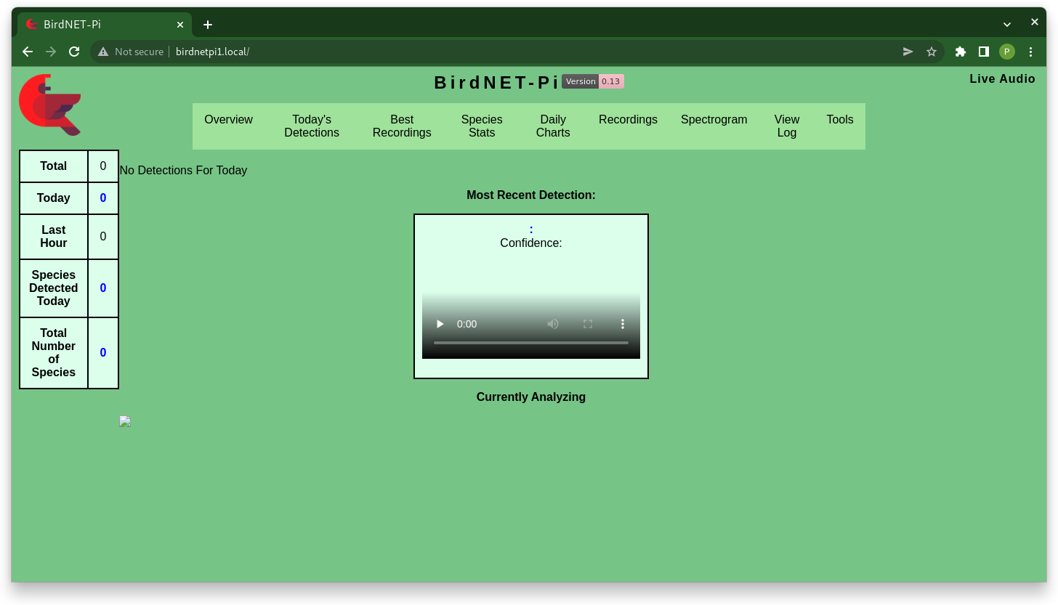Open the profile avatar P menu
Screen dimensions: 1058x605
tap(1006, 52)
